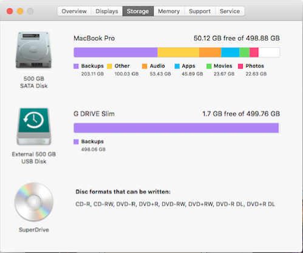This screenshot has width=303, height=253.
Task: Click the 'Audio' legend label
Action: pos(157,66)
